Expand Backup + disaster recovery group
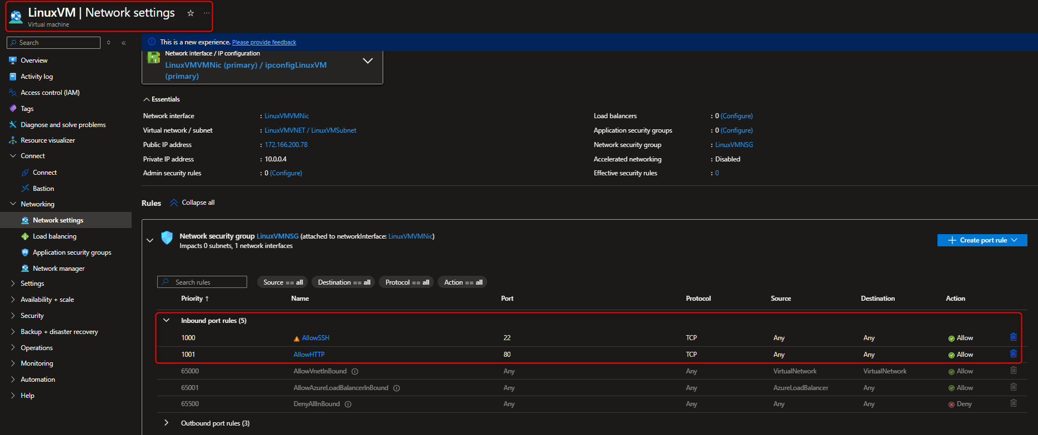The height and width of the screenshot is (435, 1038). click(13, 332)
